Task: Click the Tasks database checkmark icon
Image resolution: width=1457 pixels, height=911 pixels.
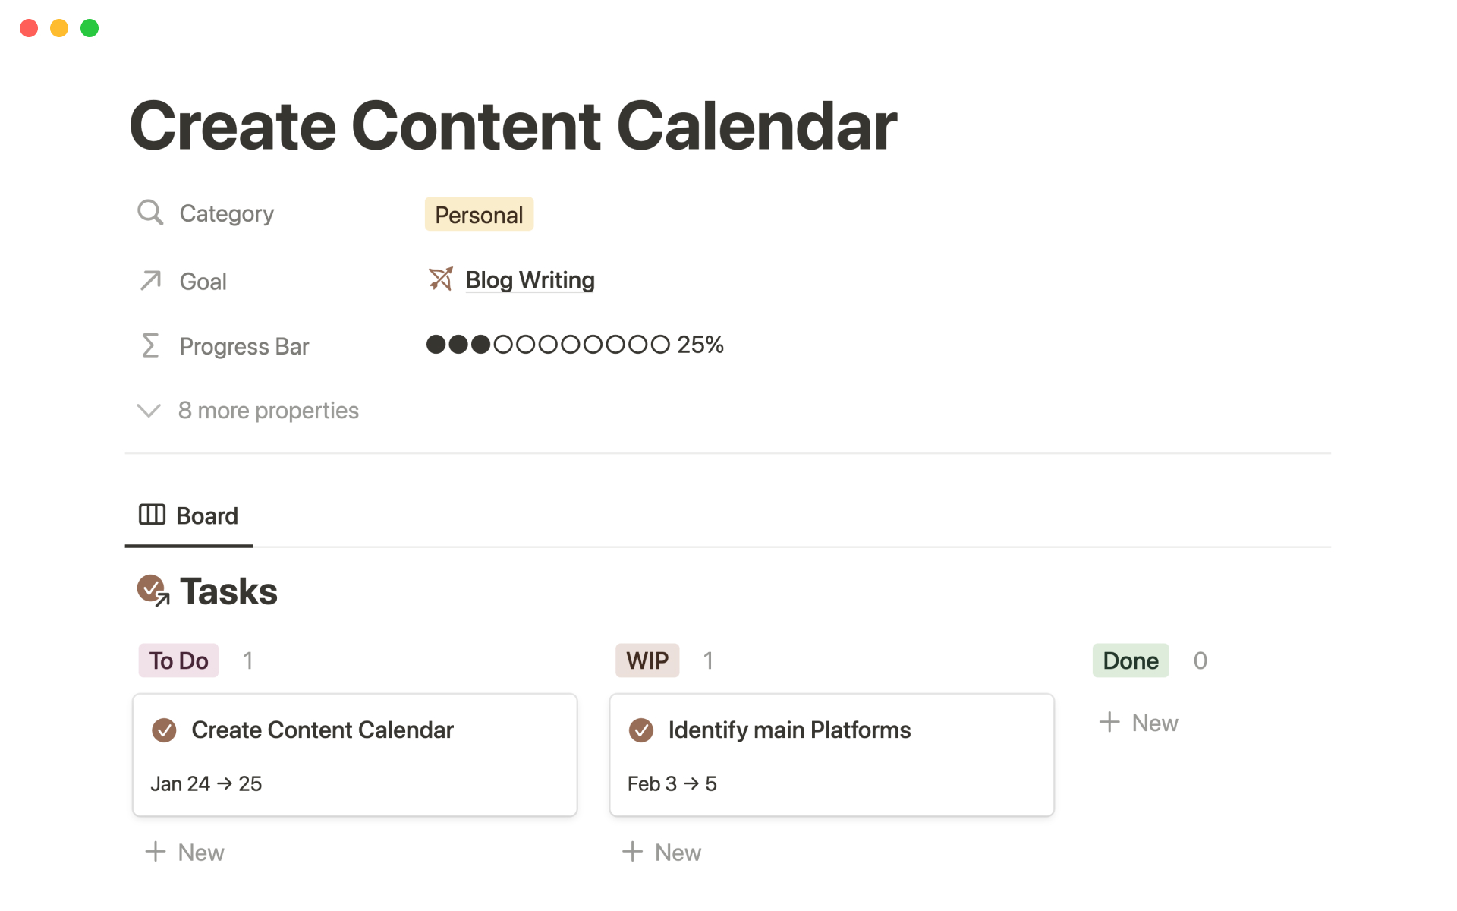Action: pyautogui.click(x=153, y=590)
